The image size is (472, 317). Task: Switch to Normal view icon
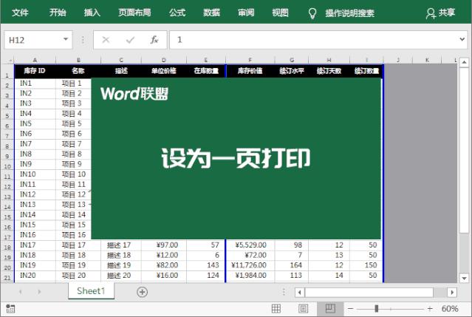coord(276,309)
